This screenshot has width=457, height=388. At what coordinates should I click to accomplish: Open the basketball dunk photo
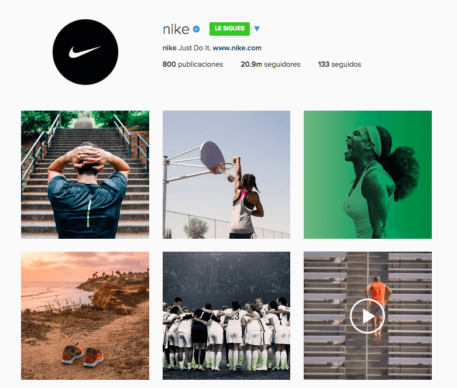point(226,174)
